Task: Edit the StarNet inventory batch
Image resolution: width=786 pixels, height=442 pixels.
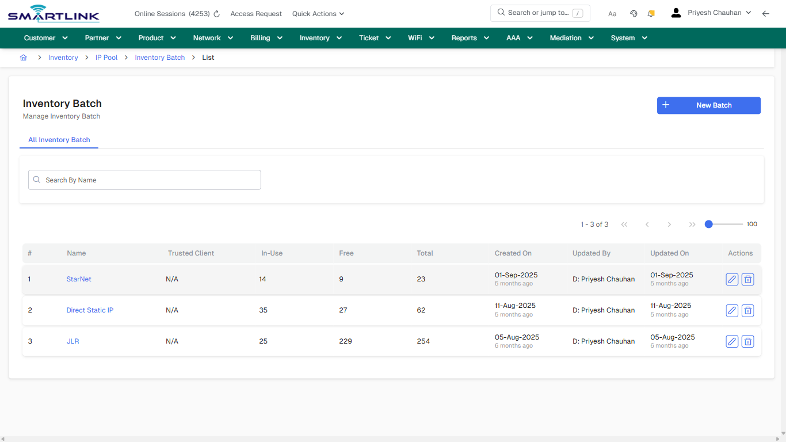Action: pyautogui.click(x=731, y=279)
